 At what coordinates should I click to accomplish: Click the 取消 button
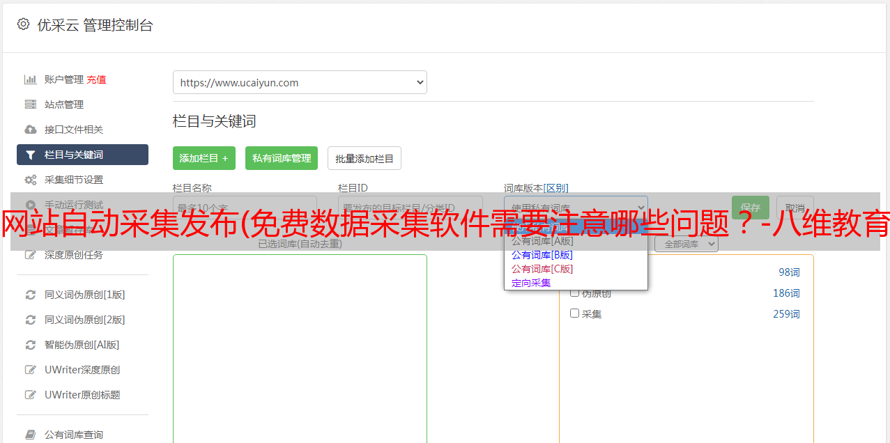coord(795,208)
